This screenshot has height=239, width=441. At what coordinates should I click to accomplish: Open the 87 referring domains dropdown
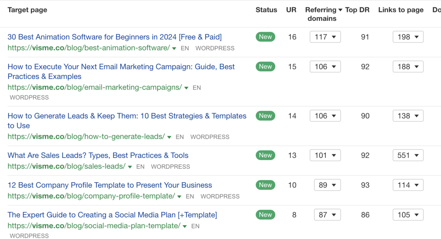pos(327,215)
